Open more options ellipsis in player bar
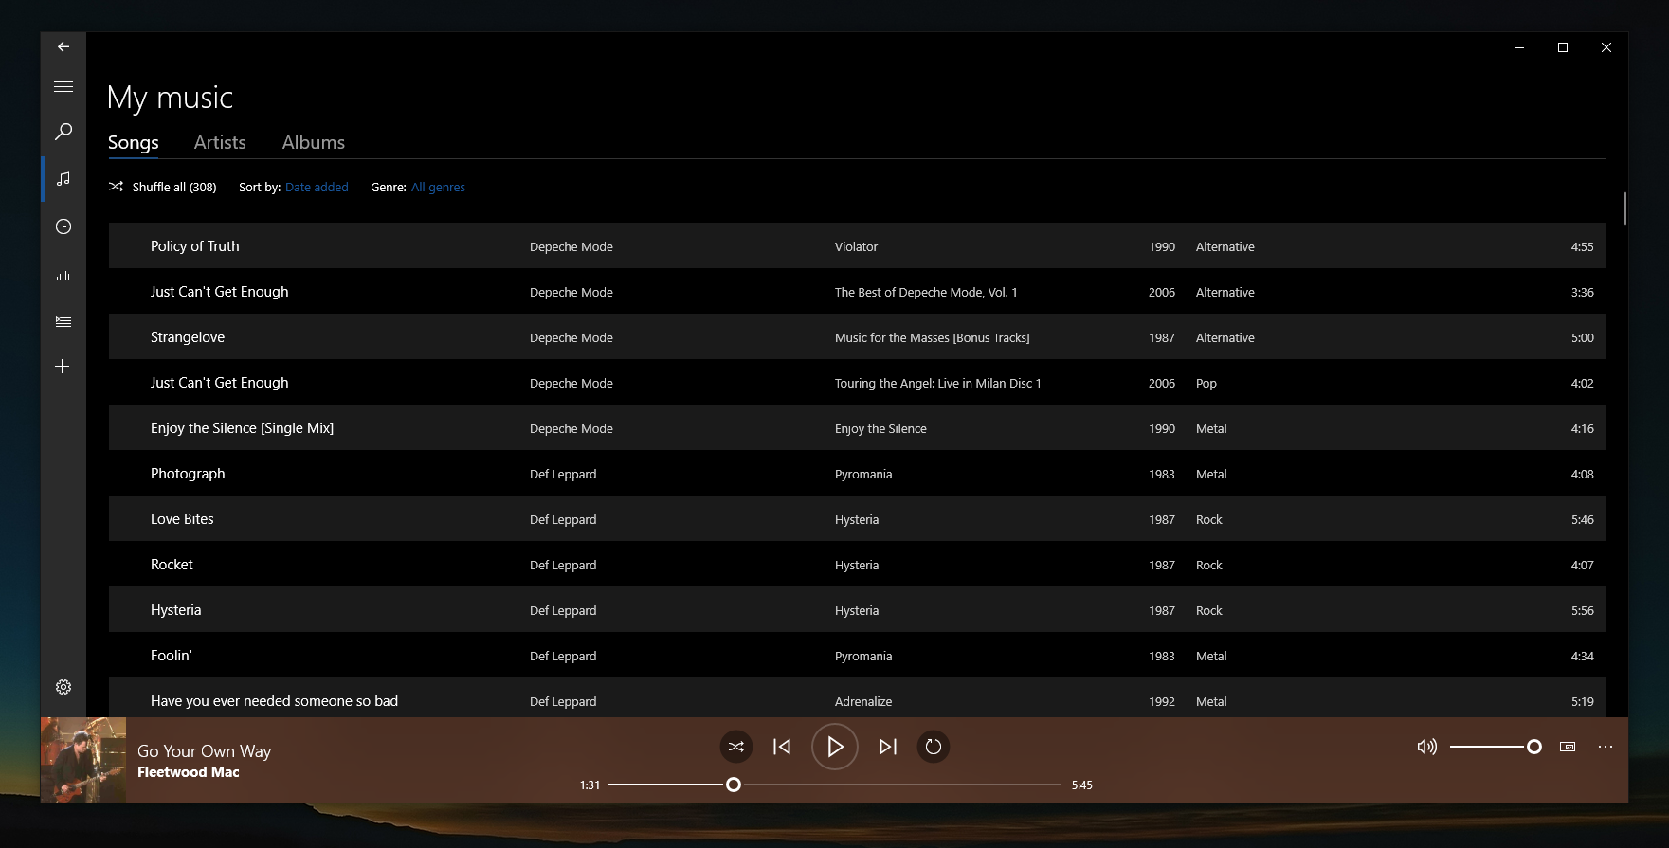1669x848 pixels. pyautogui.click(x=1606, y=747)
